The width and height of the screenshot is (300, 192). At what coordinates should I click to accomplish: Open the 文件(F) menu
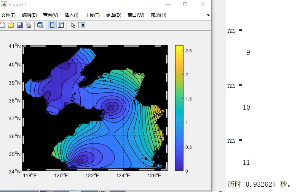pos(8,15)
